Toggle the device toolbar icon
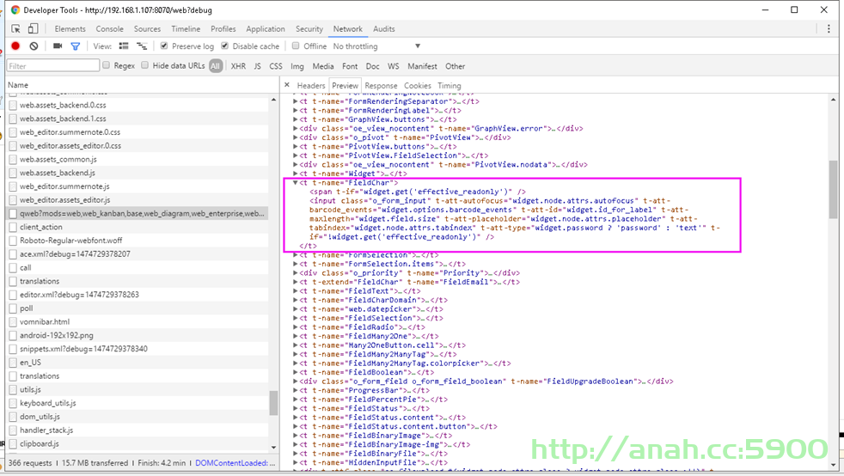 (33, 28)
